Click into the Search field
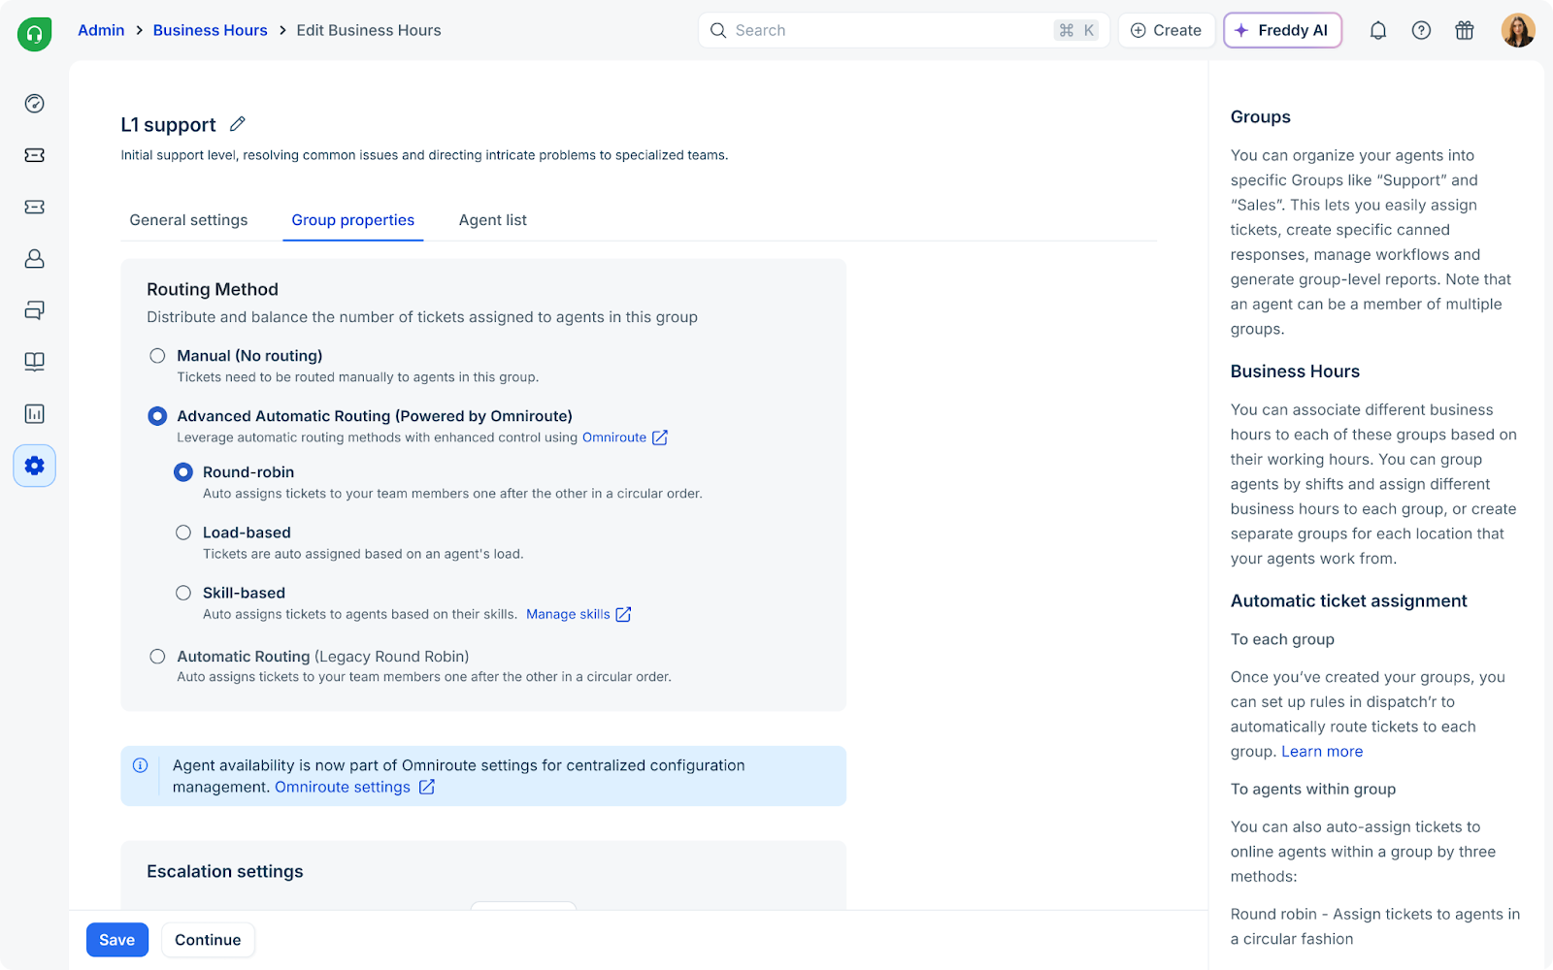The image size is (1553, 970). click(x=904, y=31)
